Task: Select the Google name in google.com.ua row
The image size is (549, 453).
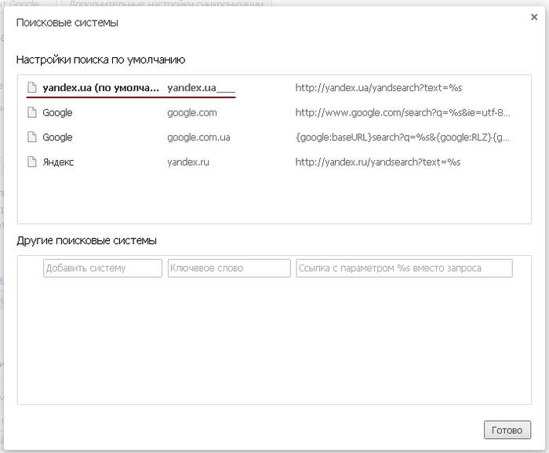Action: click(57, 137)
